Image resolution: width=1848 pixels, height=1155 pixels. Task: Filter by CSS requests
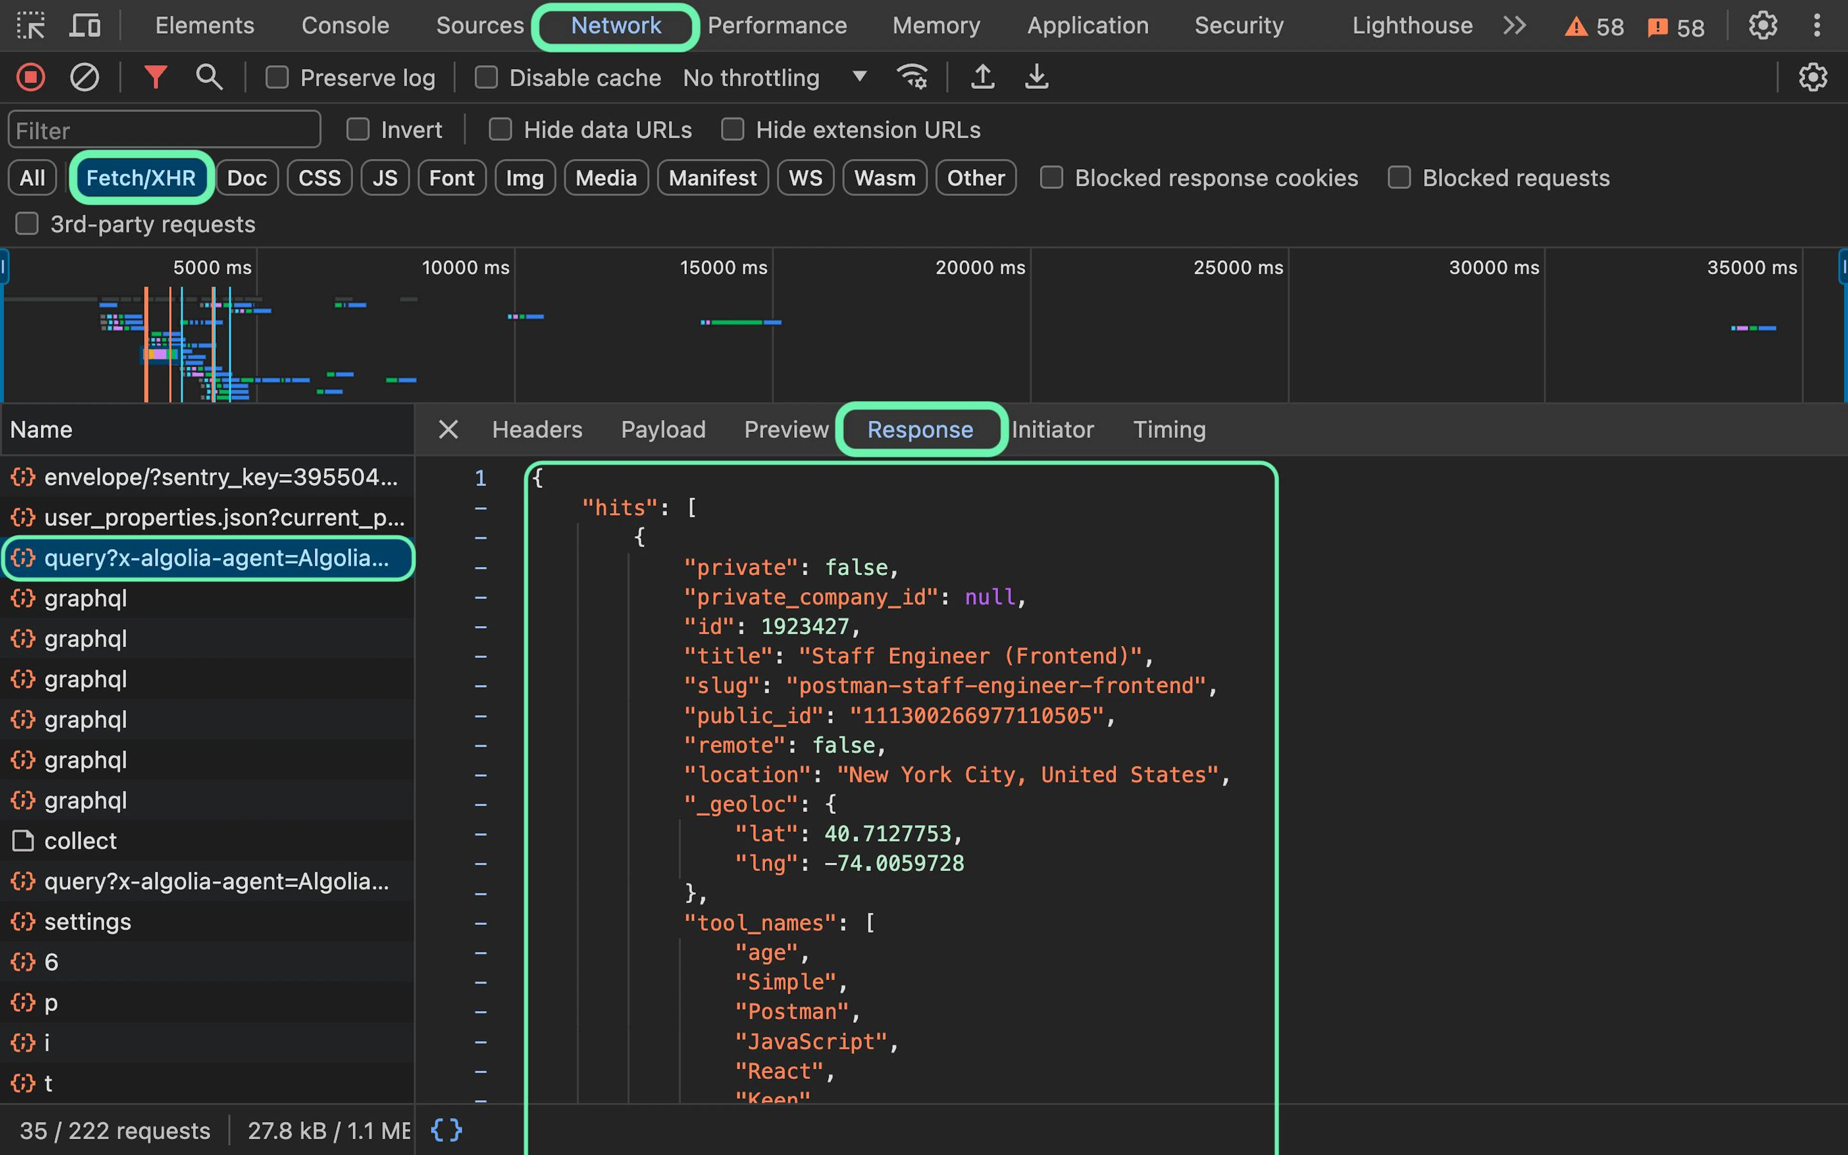(x=319, y=178)
